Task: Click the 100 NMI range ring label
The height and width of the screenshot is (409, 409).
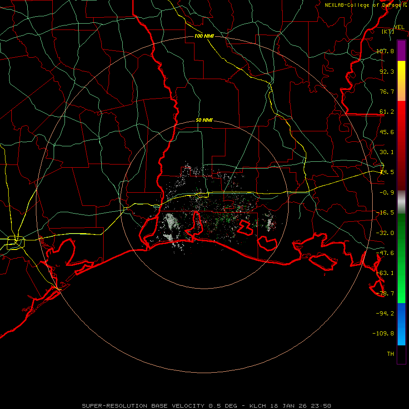Action: coord(204,36)
